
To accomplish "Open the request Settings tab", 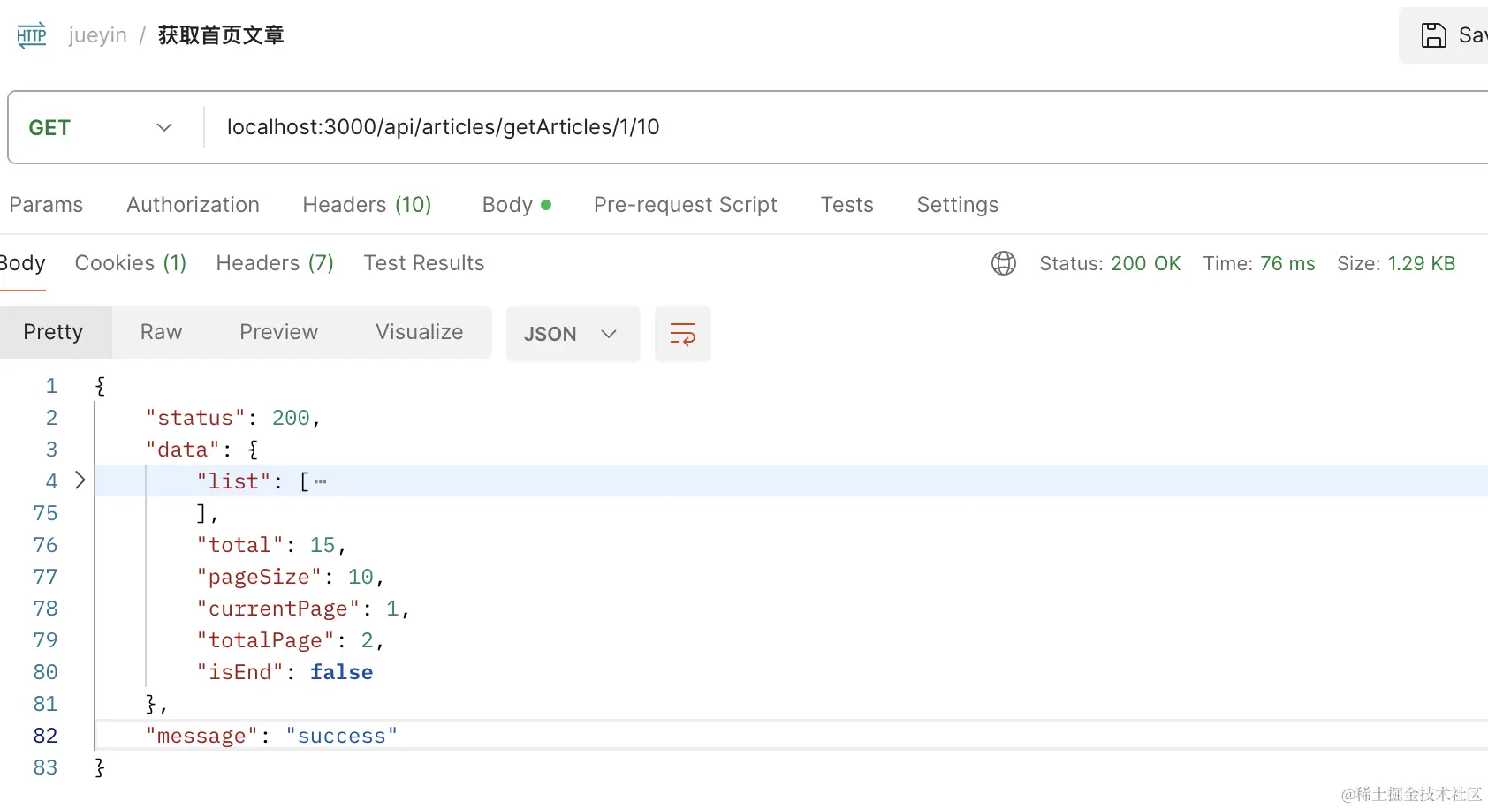I will click(x=957, y=205).
